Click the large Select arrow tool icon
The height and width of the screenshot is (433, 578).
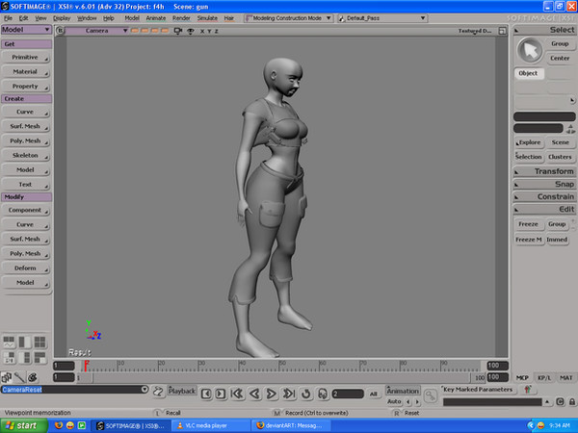(x=529, y=49)
